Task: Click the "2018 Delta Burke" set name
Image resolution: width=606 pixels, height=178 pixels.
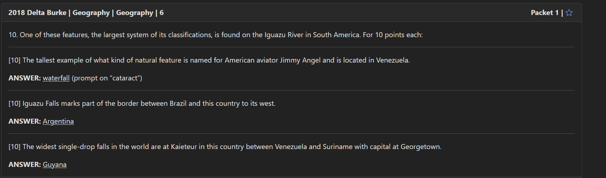Action: click(x=37, y=13)
